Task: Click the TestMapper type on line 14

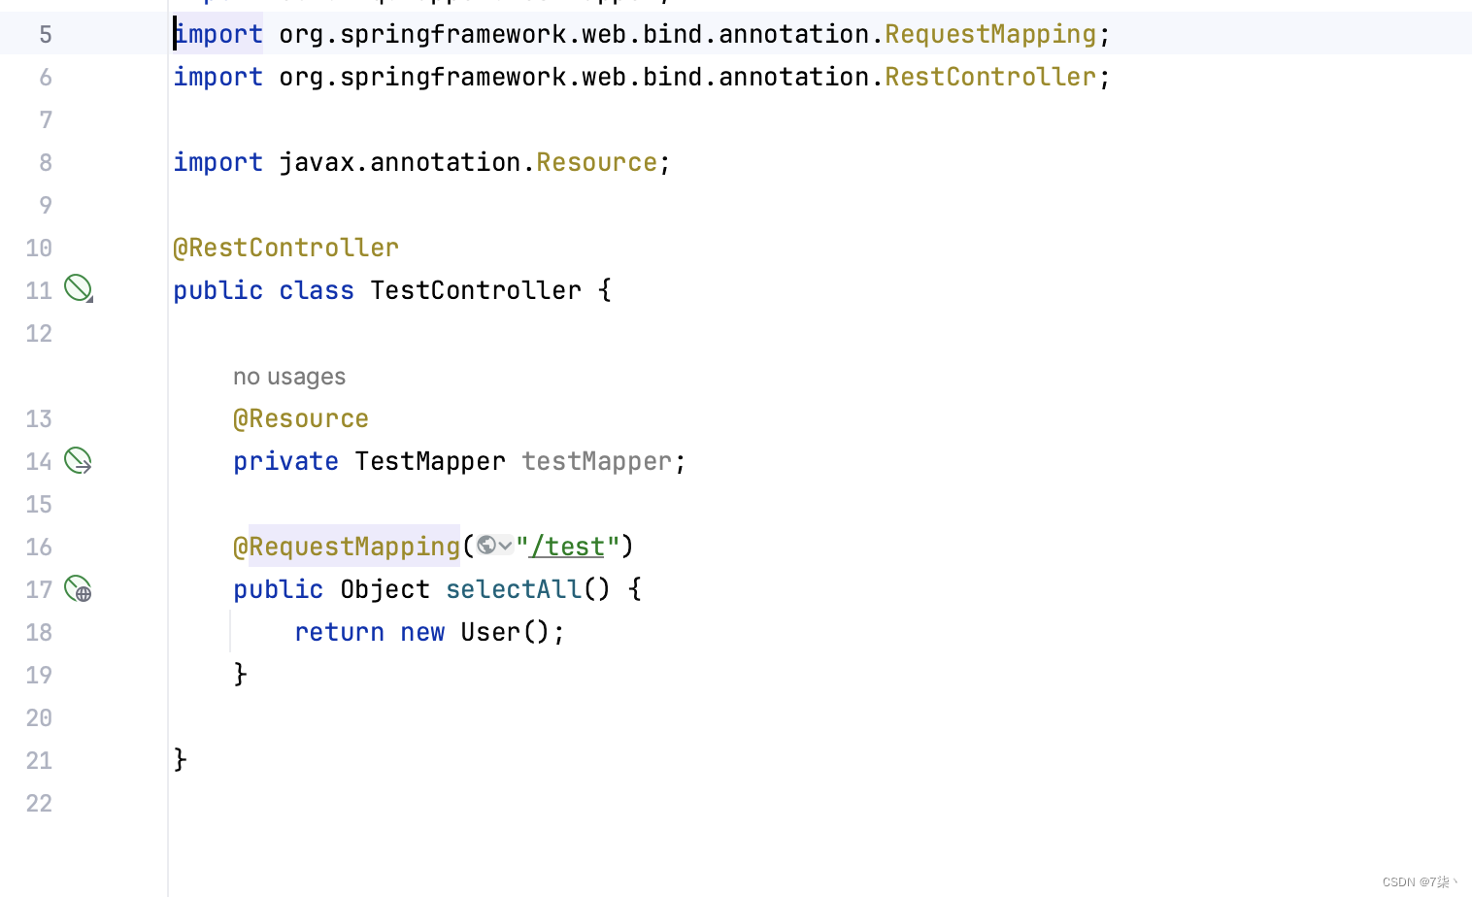Action: coord(430,461)
